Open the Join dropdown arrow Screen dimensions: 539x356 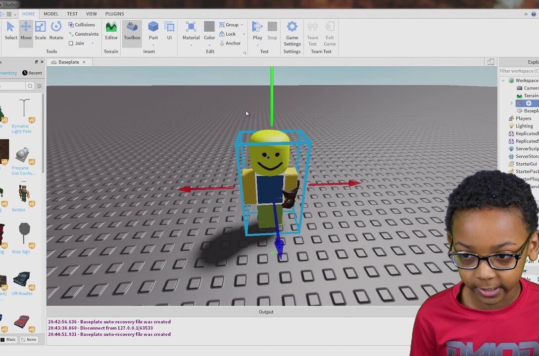tap(93, 43)
